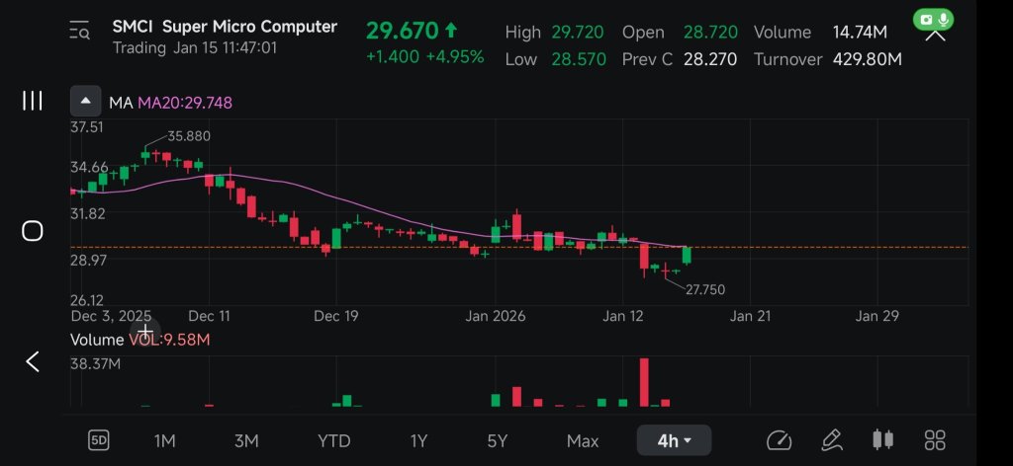Screen dimensions: 1013x466
Task: Select the 5D time range
Action: pyautogui.click(x=98, y=441)
